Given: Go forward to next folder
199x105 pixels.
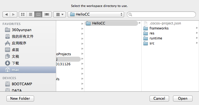Looking at the screenshot, I should pyautogui.click(x=13, y=14).
